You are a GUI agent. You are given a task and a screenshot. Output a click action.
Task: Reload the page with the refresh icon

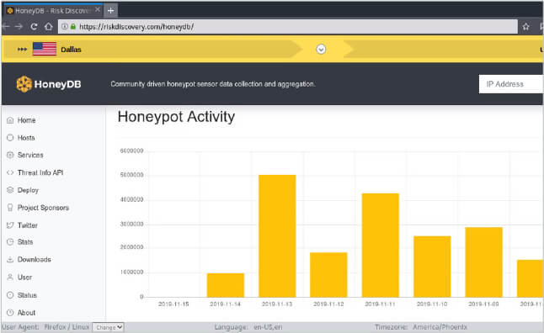coord(34,26)
